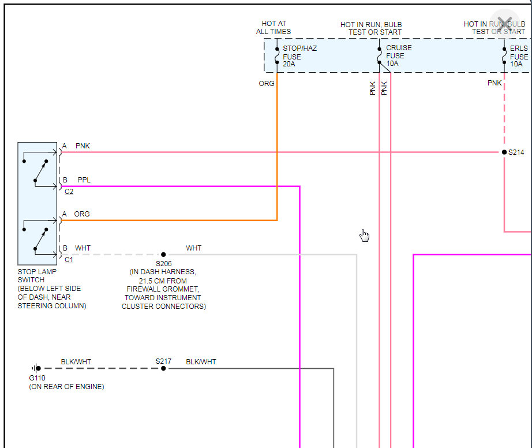Viewport: 532px width, 448px height.
Task: Click the IN DASH HARNESS location note
Action: coord(163,289)
